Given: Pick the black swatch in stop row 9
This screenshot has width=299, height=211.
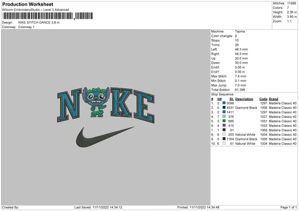Looking at the screenshot, I should [224, 139].
